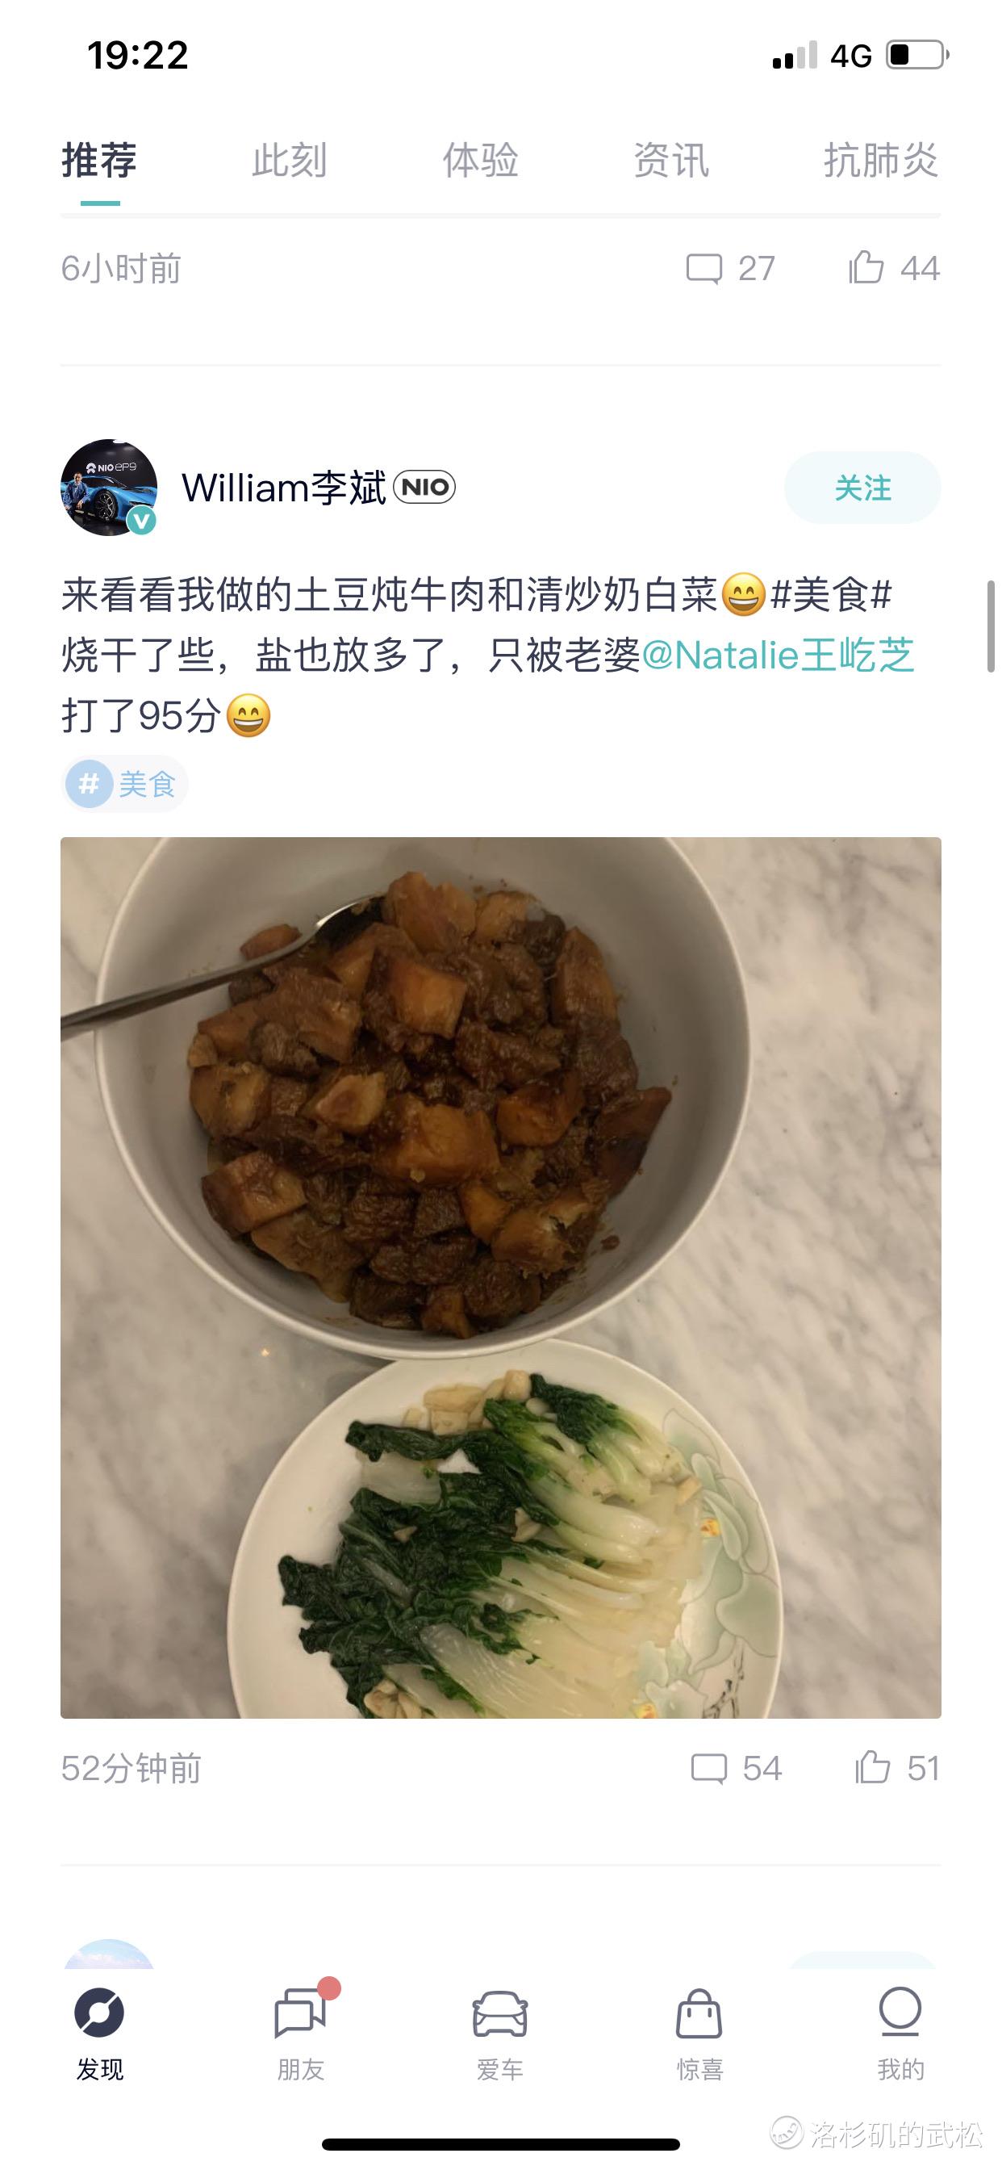Open comment icon on the 6小时前 post
Image resolution: width=1002 pixels, height=2170 pixels.
click(x=704, y=269)
